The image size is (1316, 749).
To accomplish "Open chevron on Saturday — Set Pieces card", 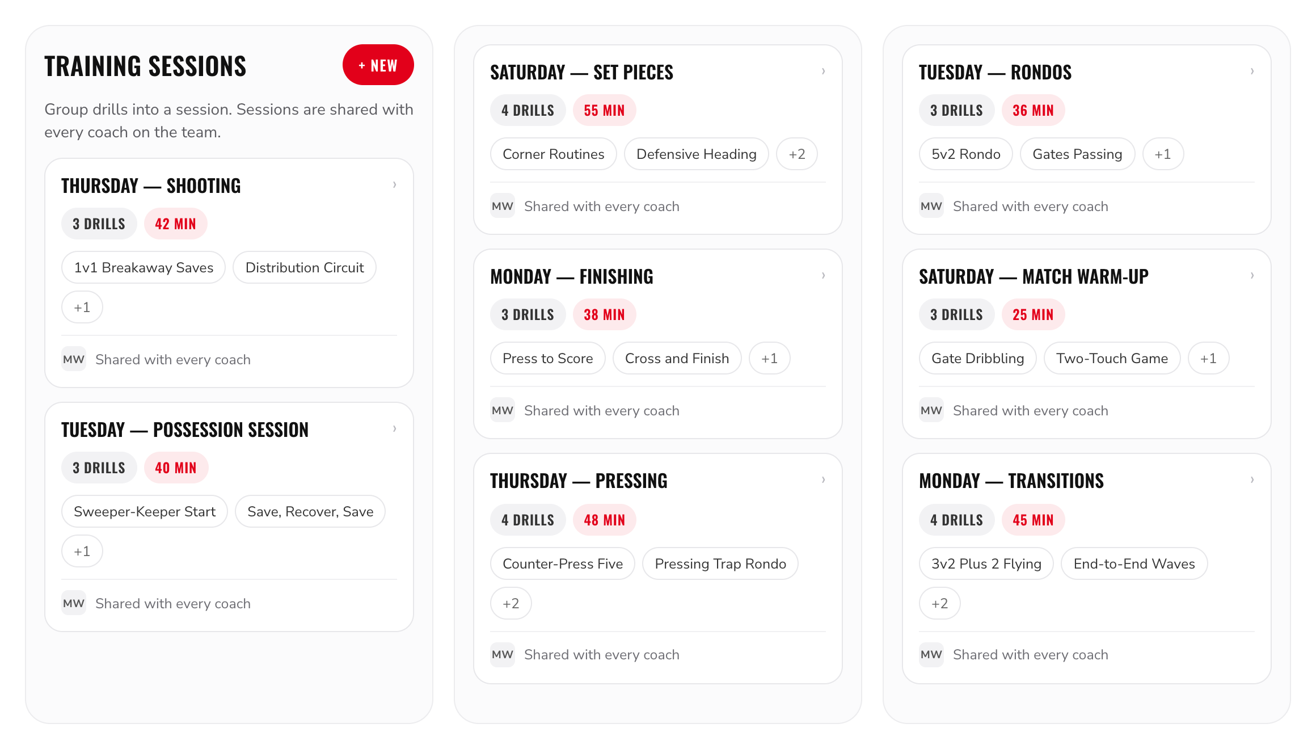I will click(x=824, y=71).
